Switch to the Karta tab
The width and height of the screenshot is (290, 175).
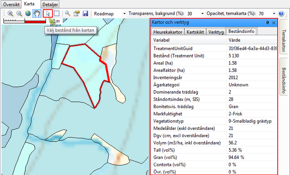pos(29,4)
